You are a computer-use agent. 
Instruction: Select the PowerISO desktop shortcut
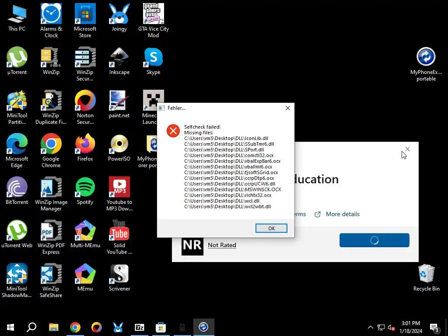tap(119, 147)
